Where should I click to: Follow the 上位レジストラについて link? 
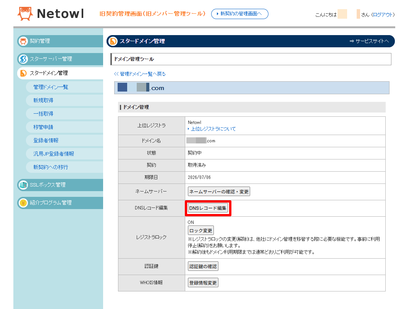[x=213, y=129]
